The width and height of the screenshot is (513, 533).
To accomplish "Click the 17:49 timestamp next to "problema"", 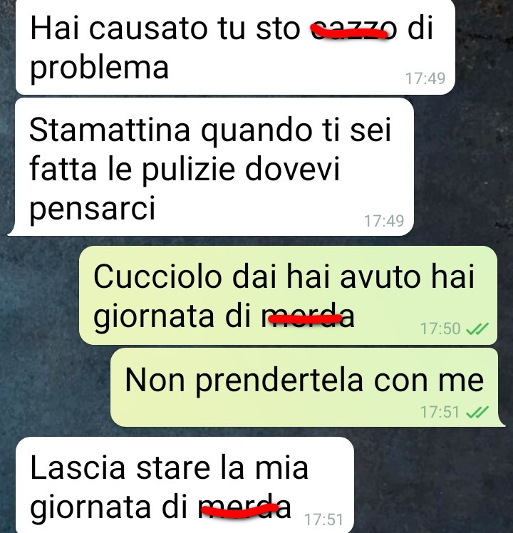I will pos(425,78).
